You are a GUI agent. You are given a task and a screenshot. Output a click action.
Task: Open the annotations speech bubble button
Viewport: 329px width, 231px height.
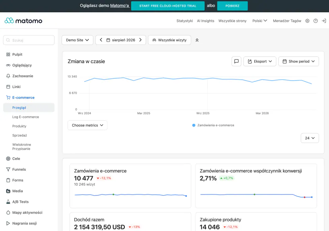(x=236, y=62)
